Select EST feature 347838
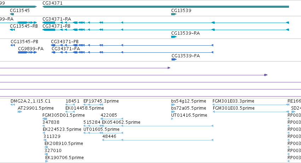The image size is (301, 163). pos(51,122)
